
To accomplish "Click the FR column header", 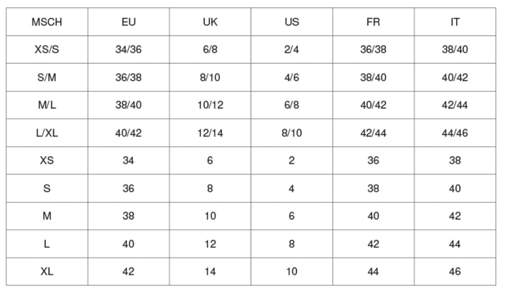I will click(x=373, y=22).
